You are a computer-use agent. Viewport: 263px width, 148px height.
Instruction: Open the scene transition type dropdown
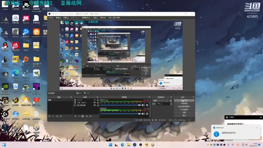(161, 101)
